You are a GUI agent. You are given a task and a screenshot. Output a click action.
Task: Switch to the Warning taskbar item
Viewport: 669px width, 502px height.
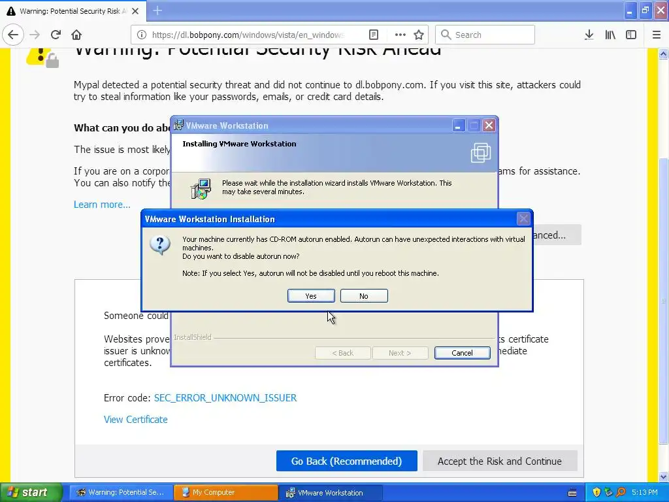(121, 492)
